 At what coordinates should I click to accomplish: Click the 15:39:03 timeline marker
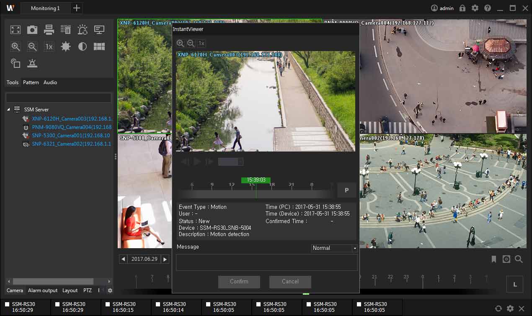point(256,180)
